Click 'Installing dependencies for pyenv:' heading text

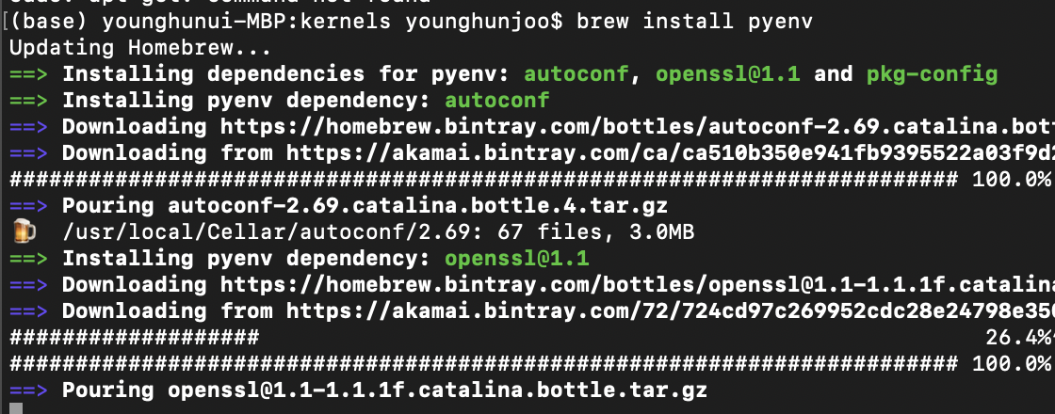click(x=286, y=74)
